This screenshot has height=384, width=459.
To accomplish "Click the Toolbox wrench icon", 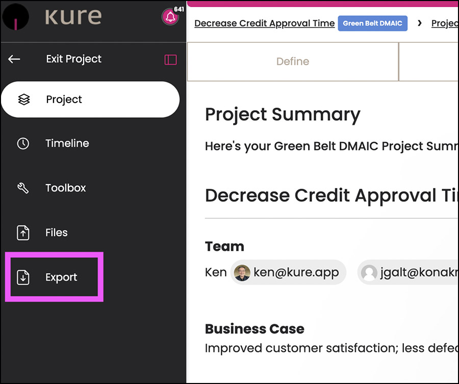I will pos(23,188).
